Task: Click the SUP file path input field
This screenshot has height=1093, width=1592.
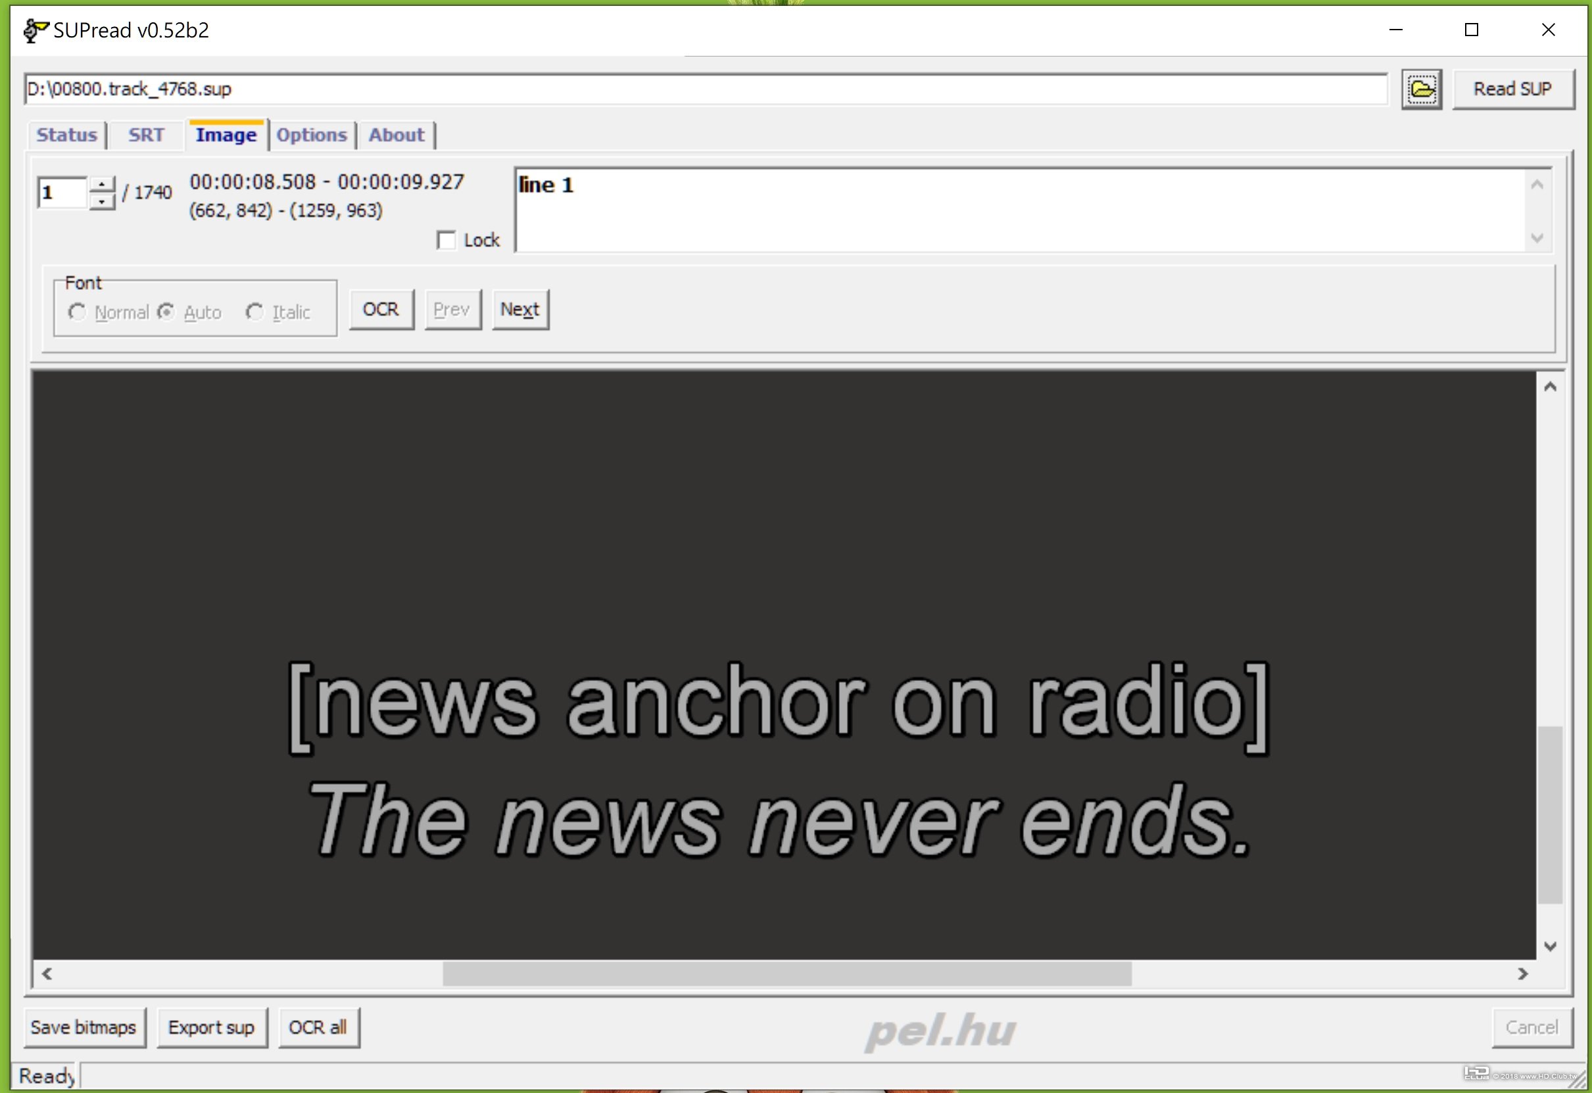Action: [x=706, y=89]
